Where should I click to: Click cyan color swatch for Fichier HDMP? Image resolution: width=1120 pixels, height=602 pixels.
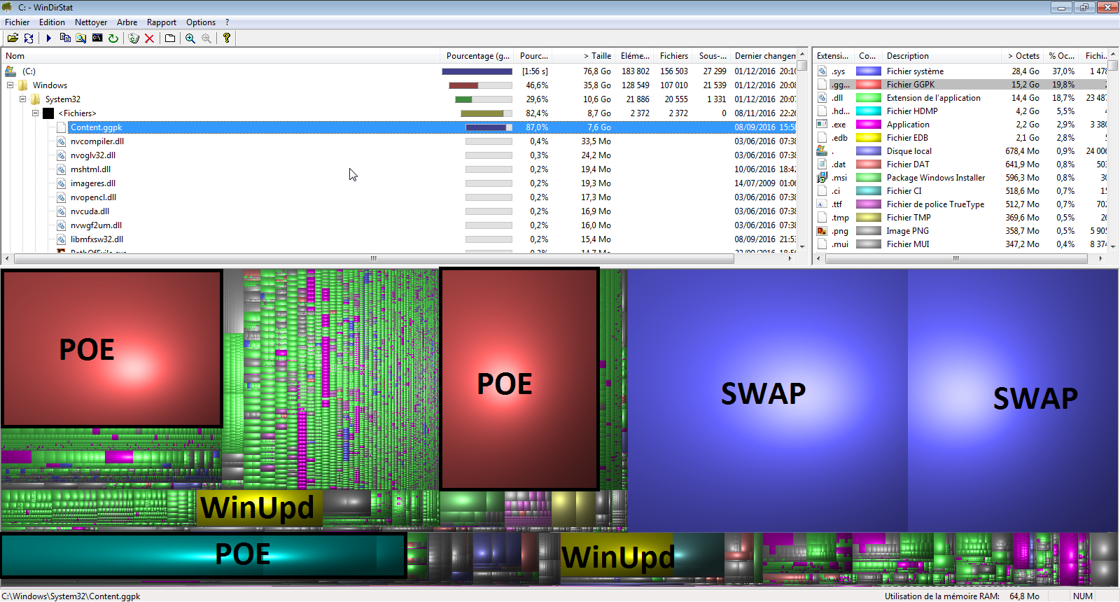tap(869, 111)
